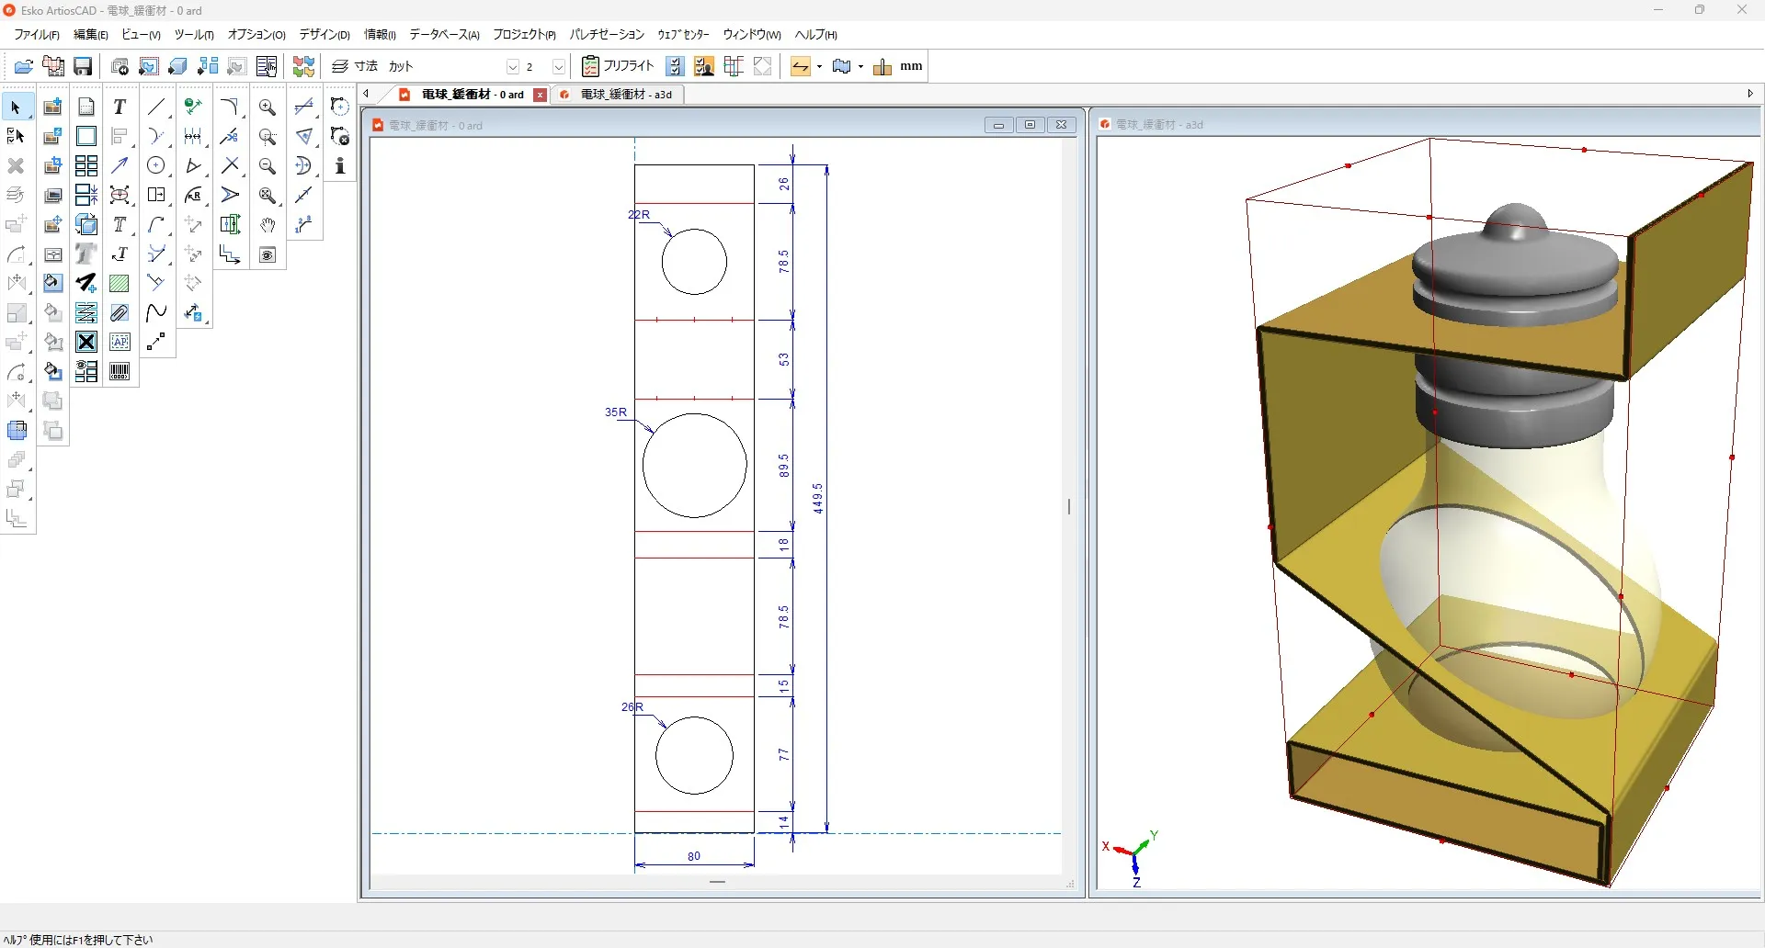The width and height of the screenshot is (1765, 948).
Task: Click the Zoom In magnifier
Action: pyautogui.click(x=268, y=107)
